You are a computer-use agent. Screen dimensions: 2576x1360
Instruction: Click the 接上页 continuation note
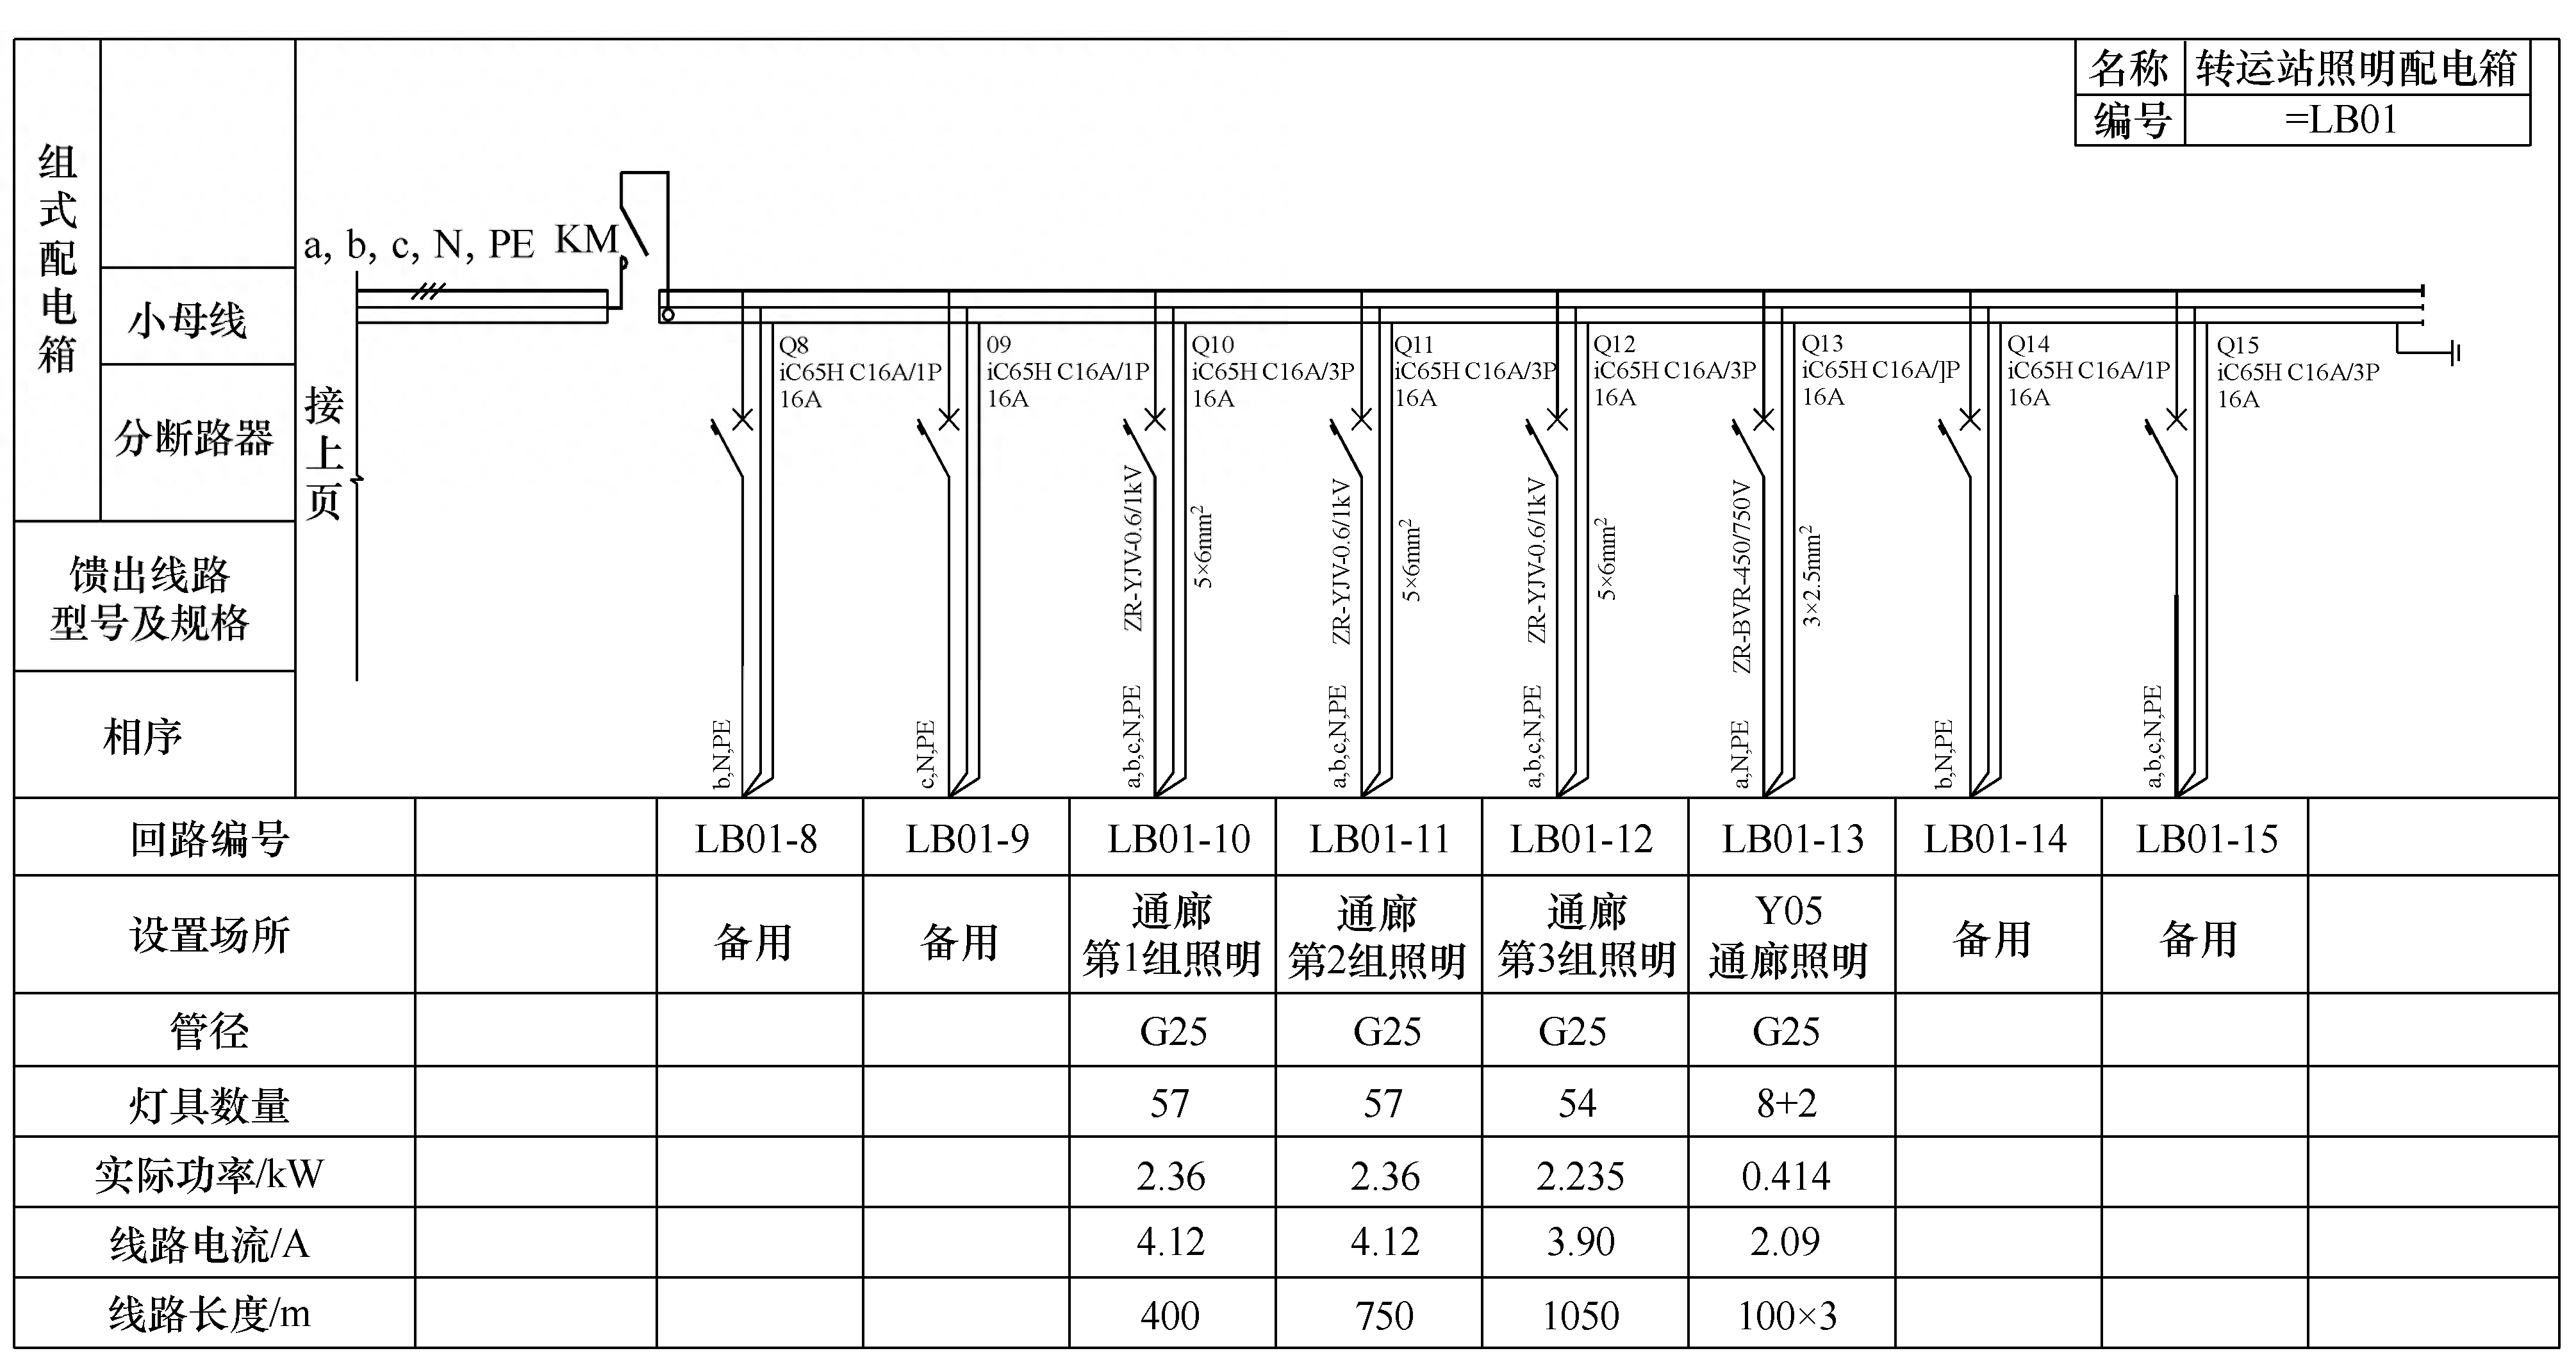tap(324, 454)
